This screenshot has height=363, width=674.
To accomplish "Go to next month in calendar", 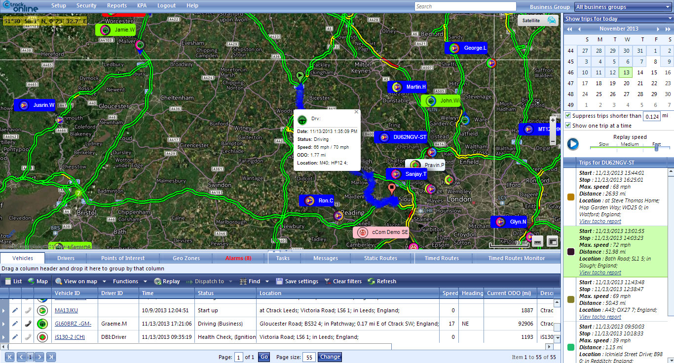I will [659, 29].
